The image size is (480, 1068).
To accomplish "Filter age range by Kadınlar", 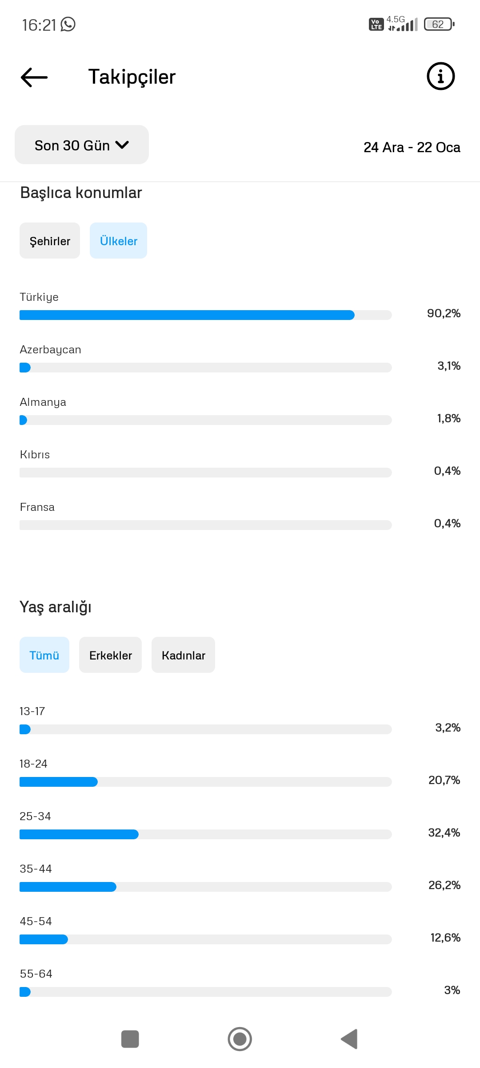I will 183,655.
